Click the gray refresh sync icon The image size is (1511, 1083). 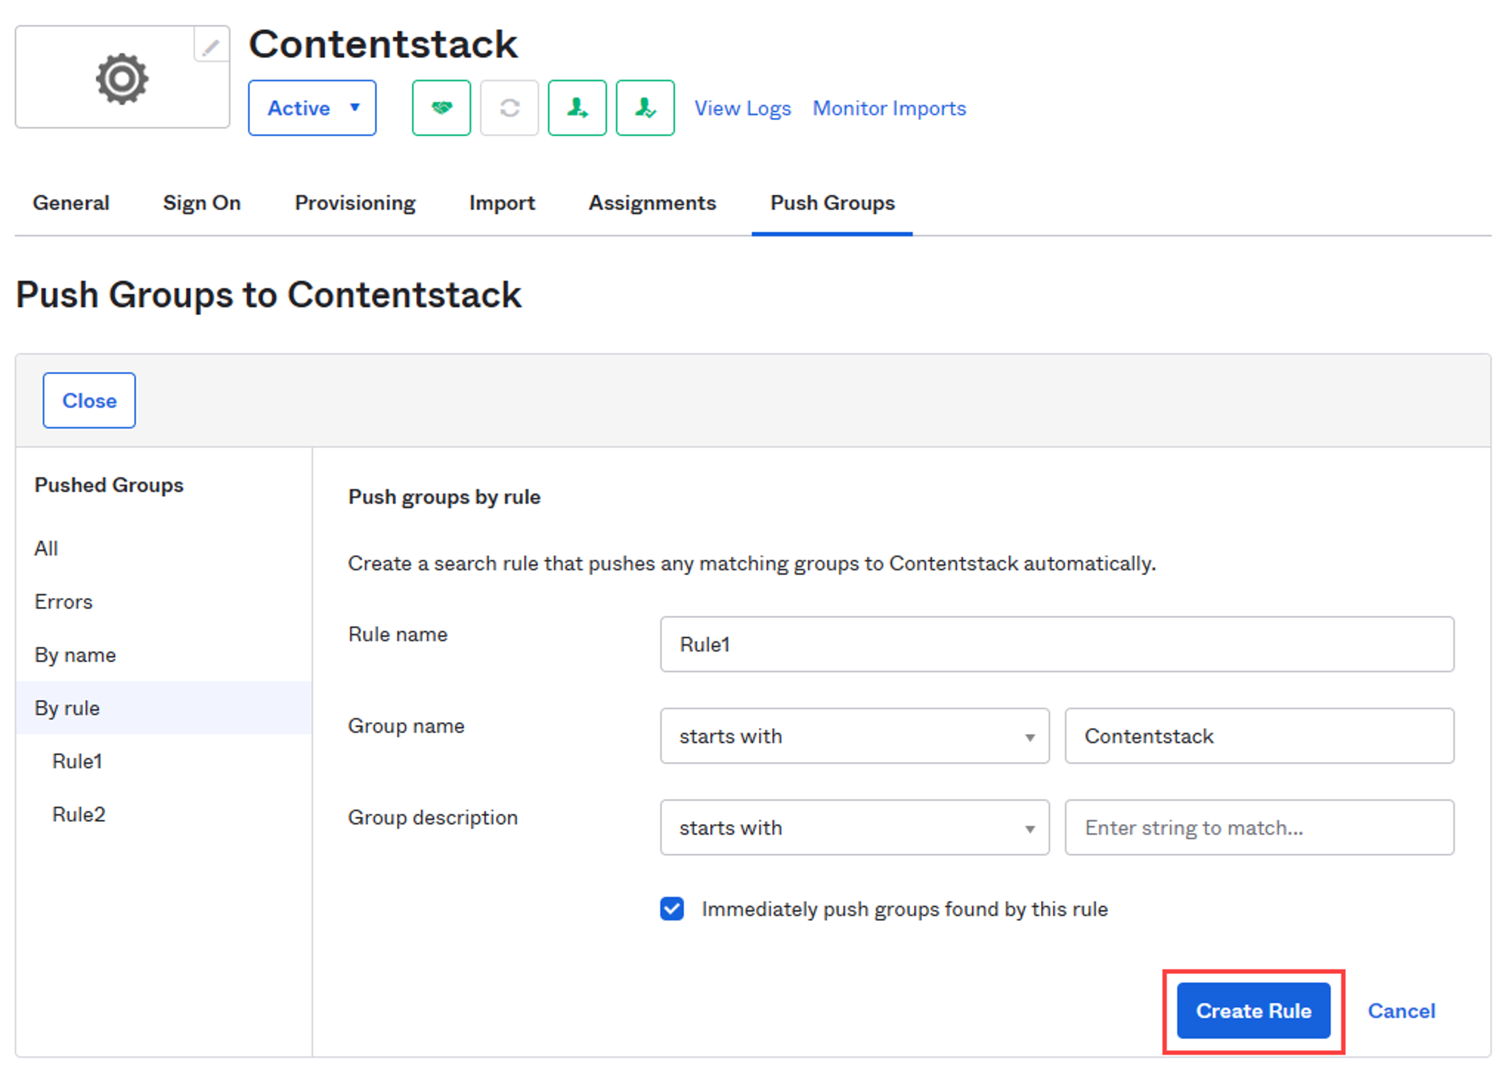point(510,108)
